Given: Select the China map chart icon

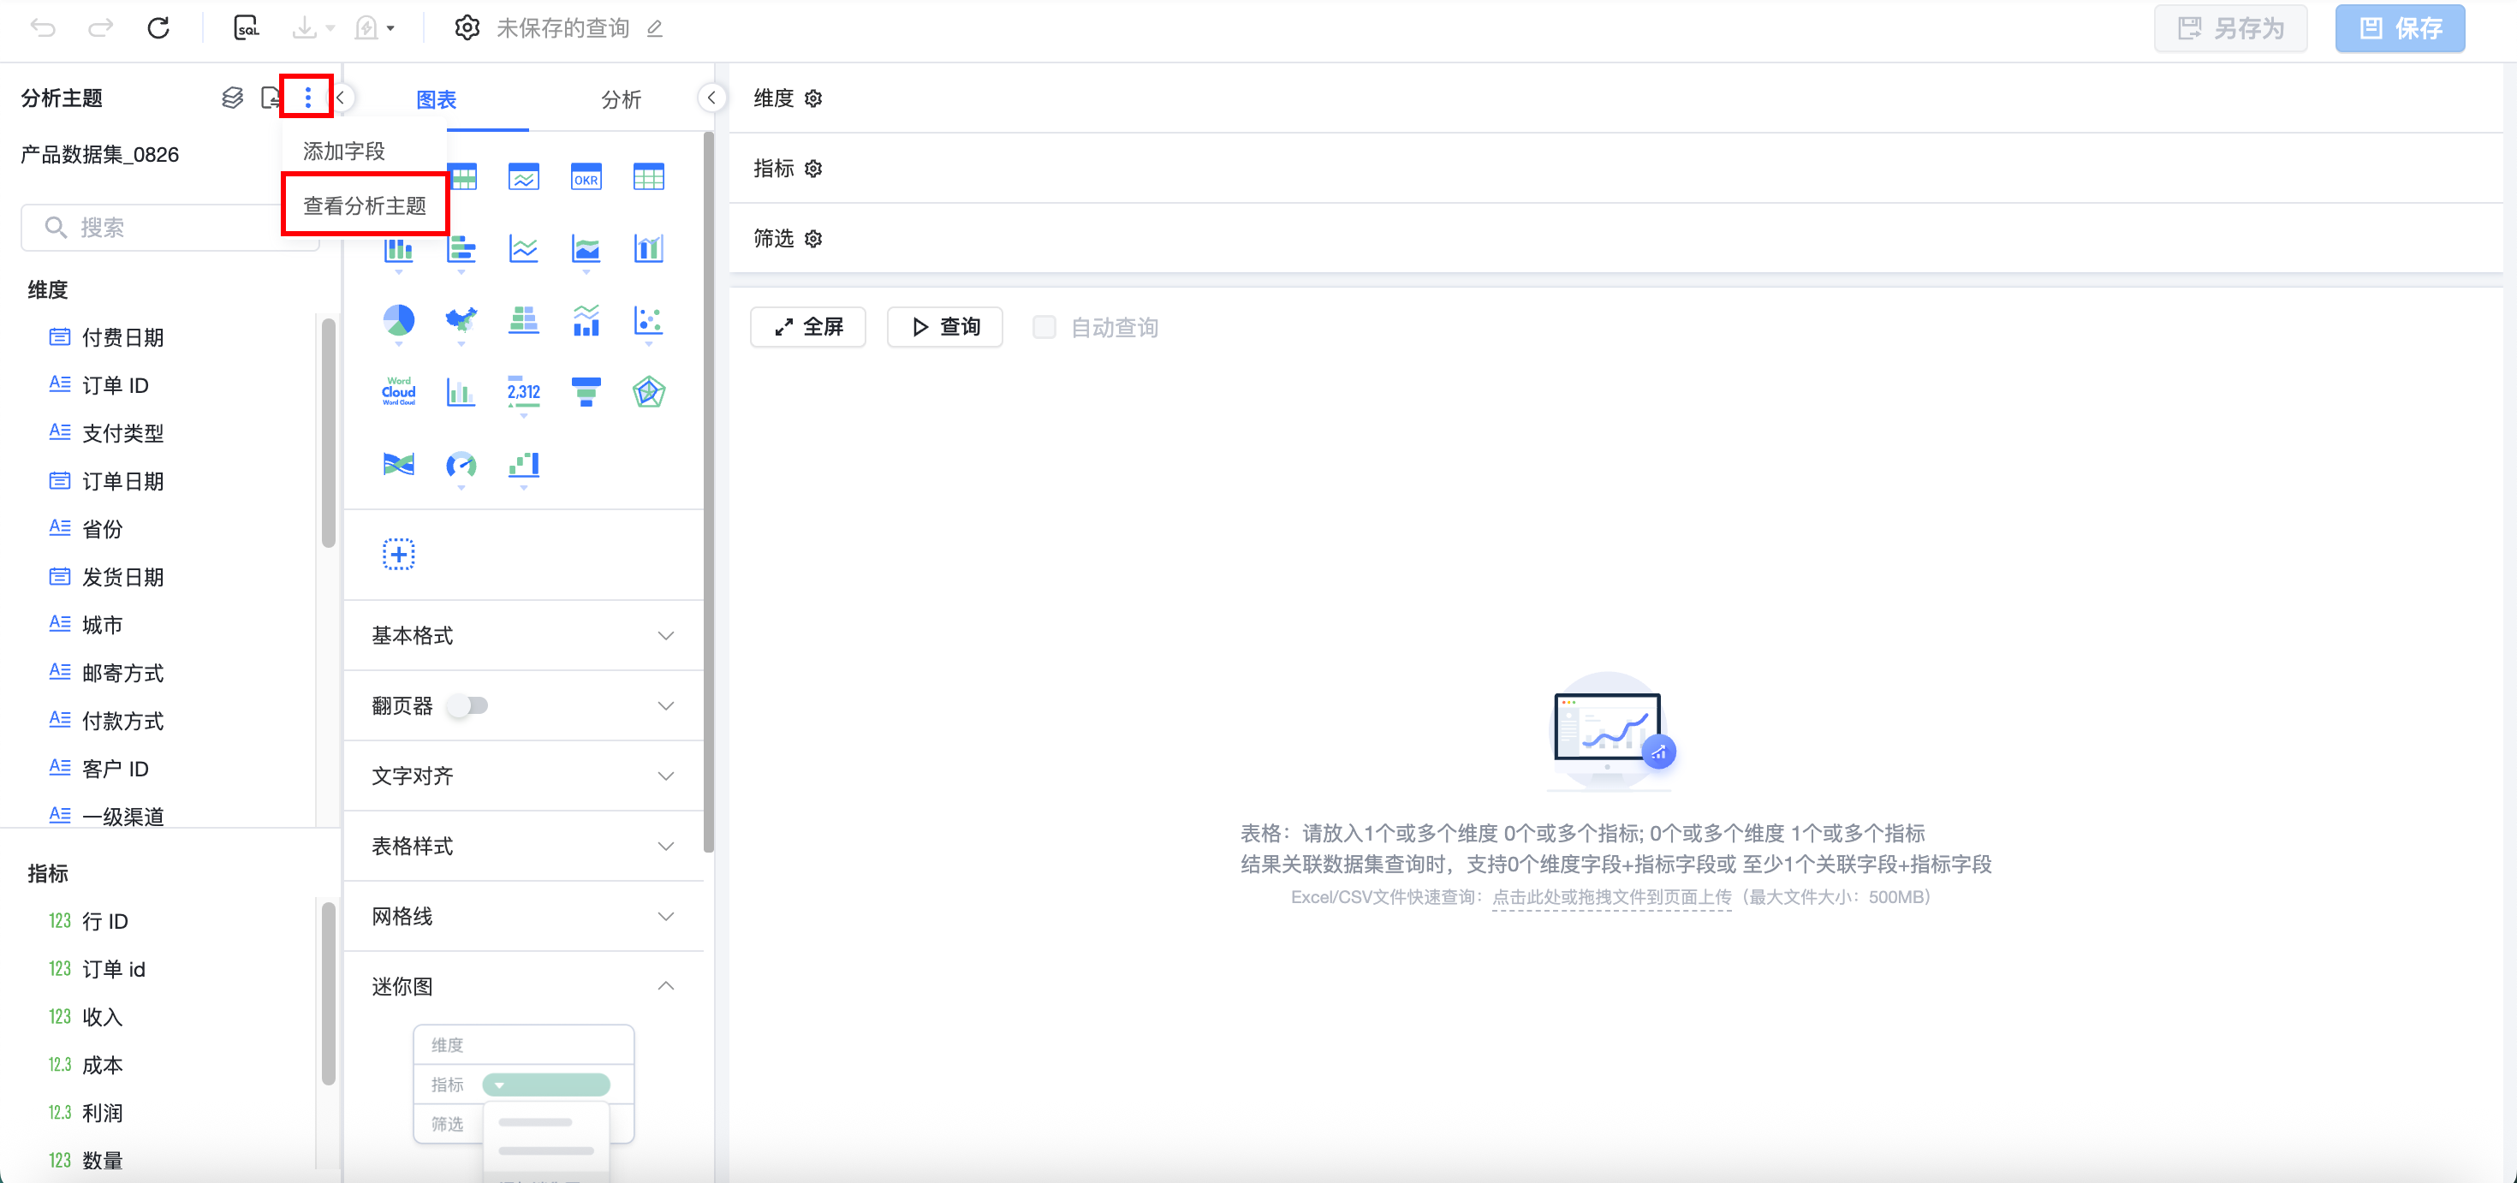Looking at the screenshot, I should pyautogui.click(x=461, y=320).
